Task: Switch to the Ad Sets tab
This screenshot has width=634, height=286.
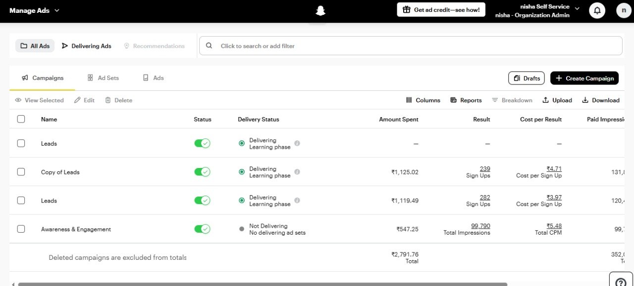Action: point(103,78)
